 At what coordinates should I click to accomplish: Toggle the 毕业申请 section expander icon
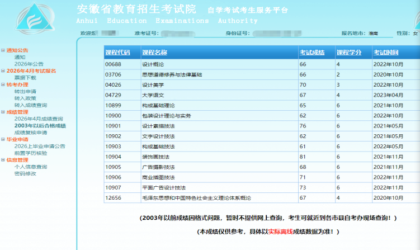3,139
